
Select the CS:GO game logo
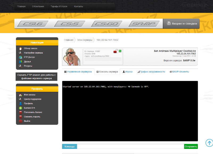coord(107,24)
